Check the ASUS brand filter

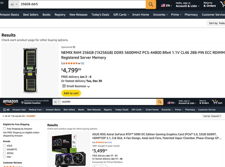(x=4, y=146)
